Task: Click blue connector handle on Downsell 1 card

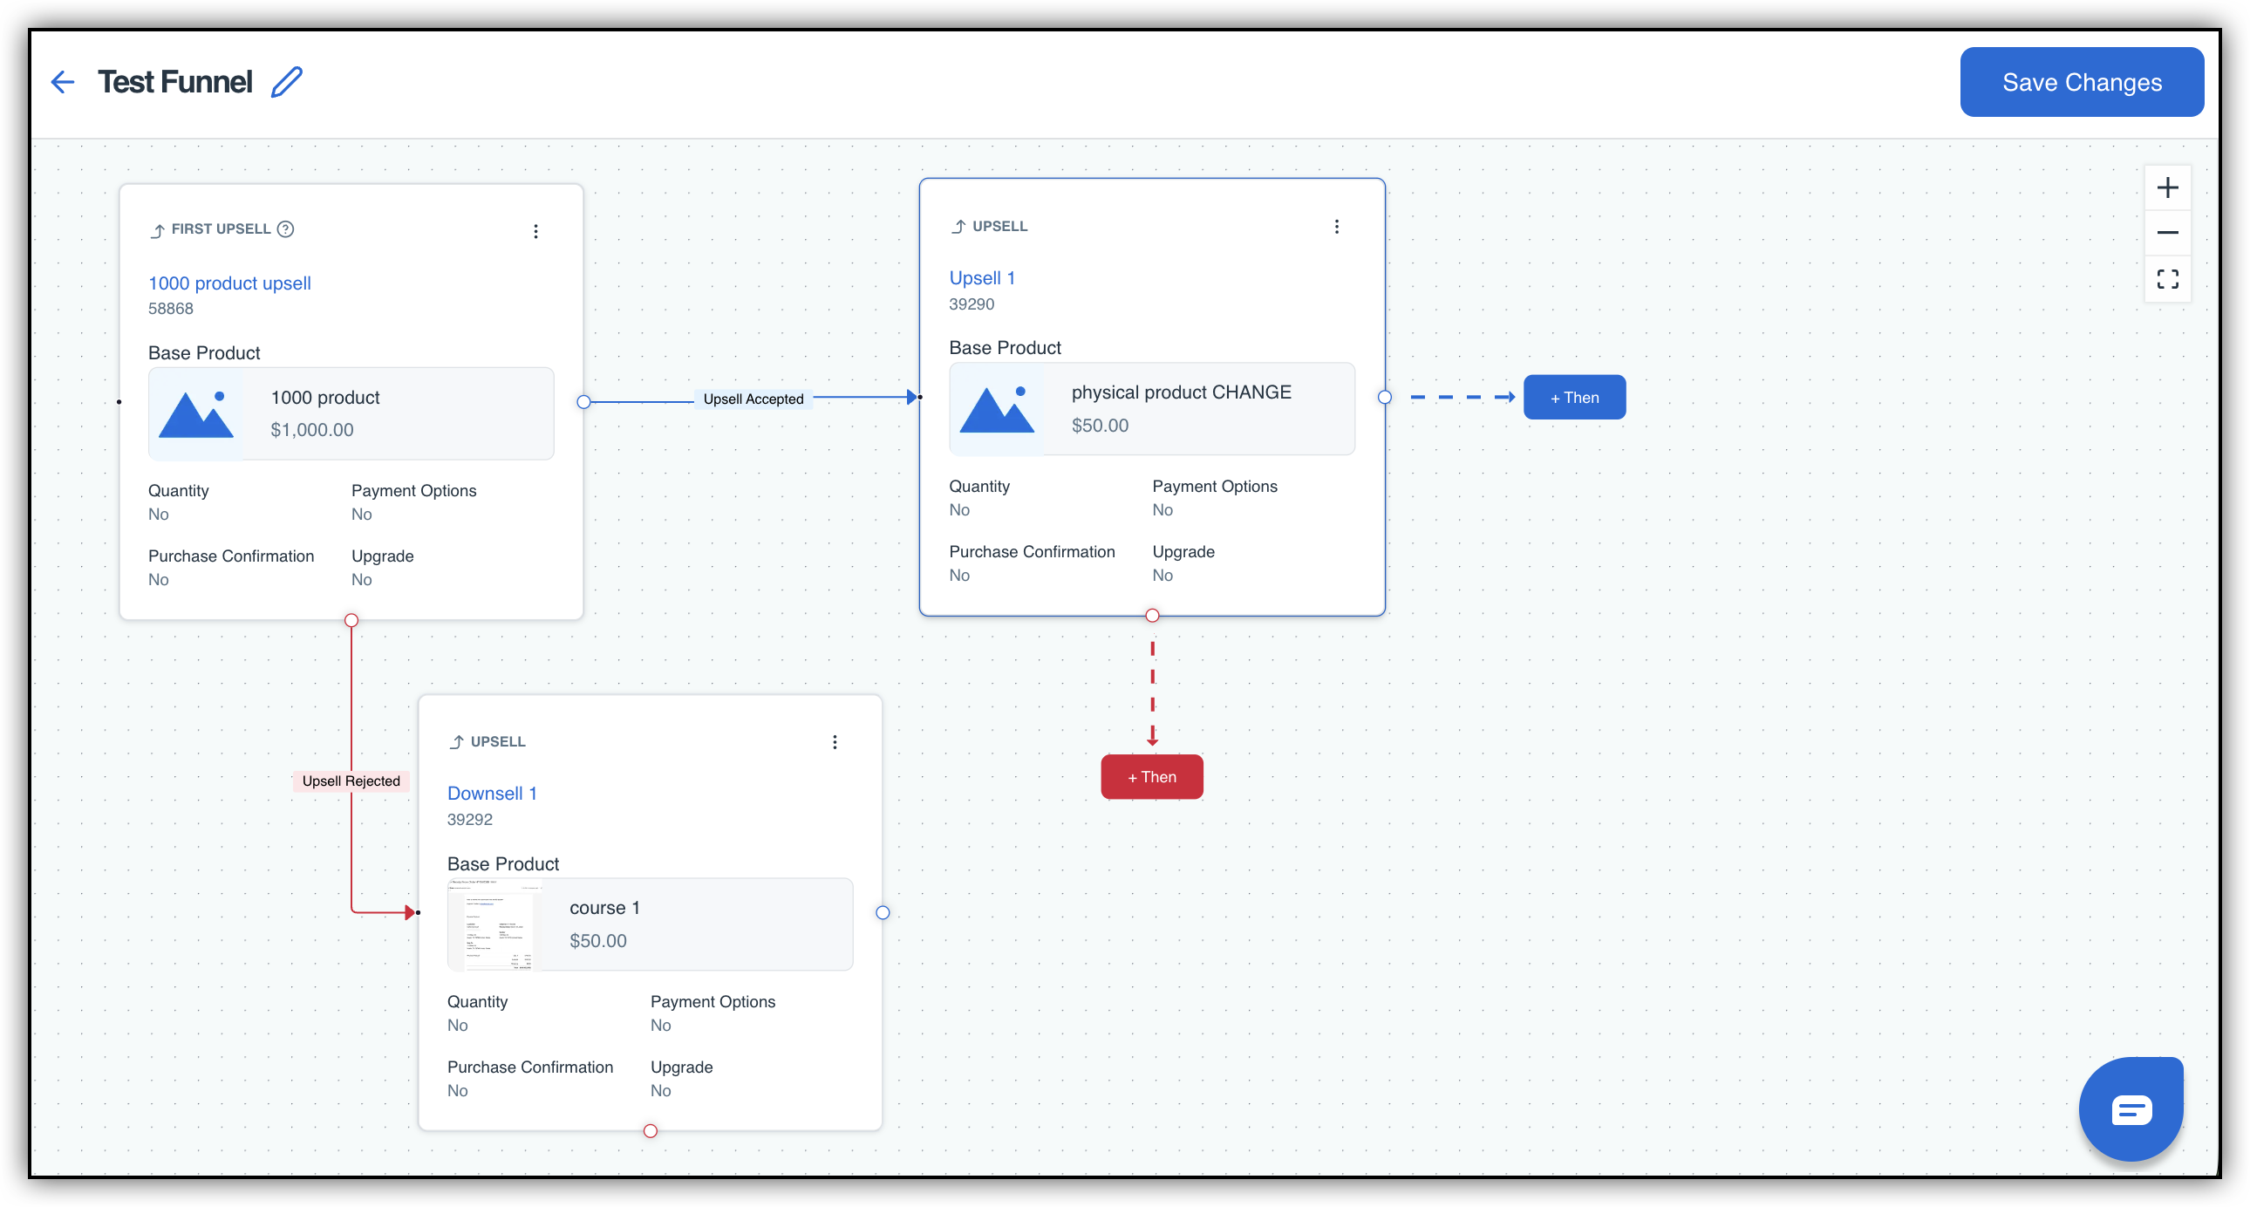Action: point(883,913)
